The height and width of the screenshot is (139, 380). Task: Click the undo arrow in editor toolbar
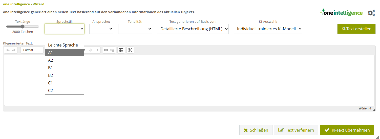[8, 50]
